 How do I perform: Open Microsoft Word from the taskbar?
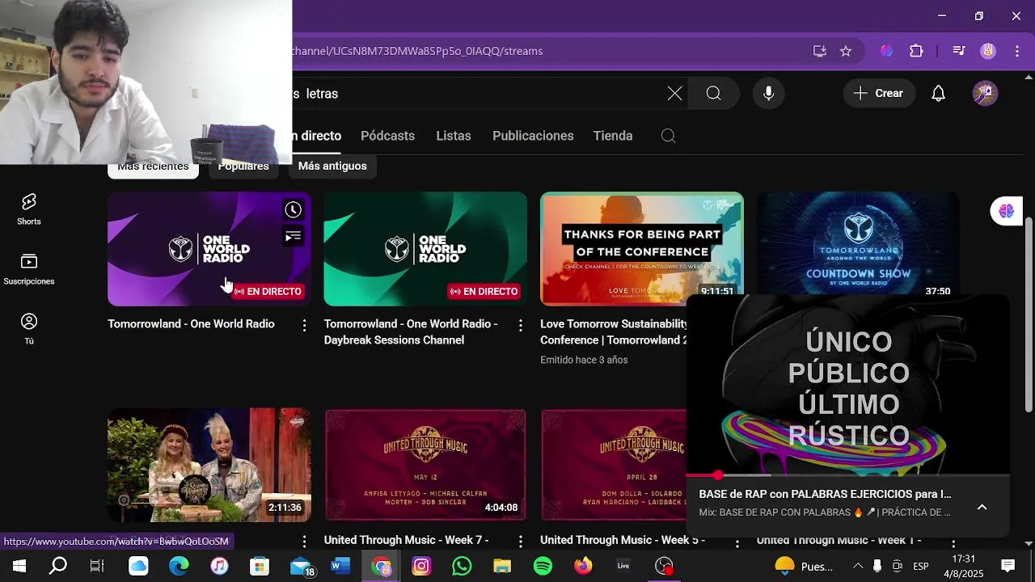point(340,566)
